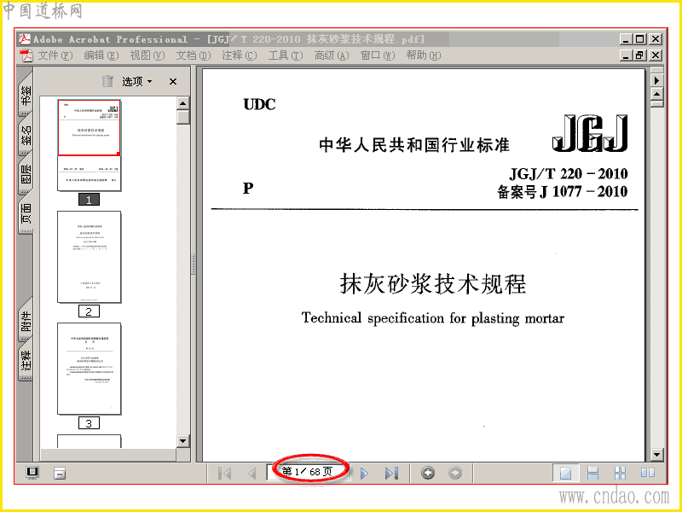Go to previous view round button

pyautogui.click(x=428, y=473)
